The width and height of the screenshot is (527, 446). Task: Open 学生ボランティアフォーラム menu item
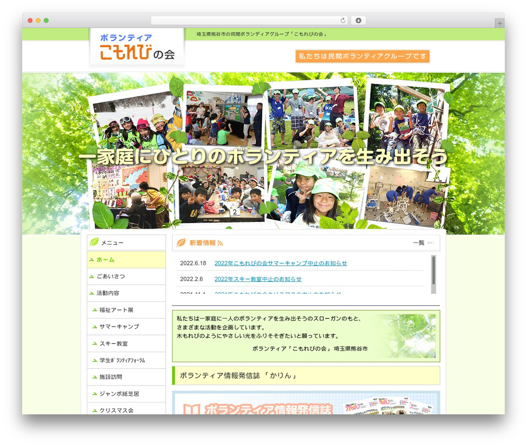tap(126, 360)
